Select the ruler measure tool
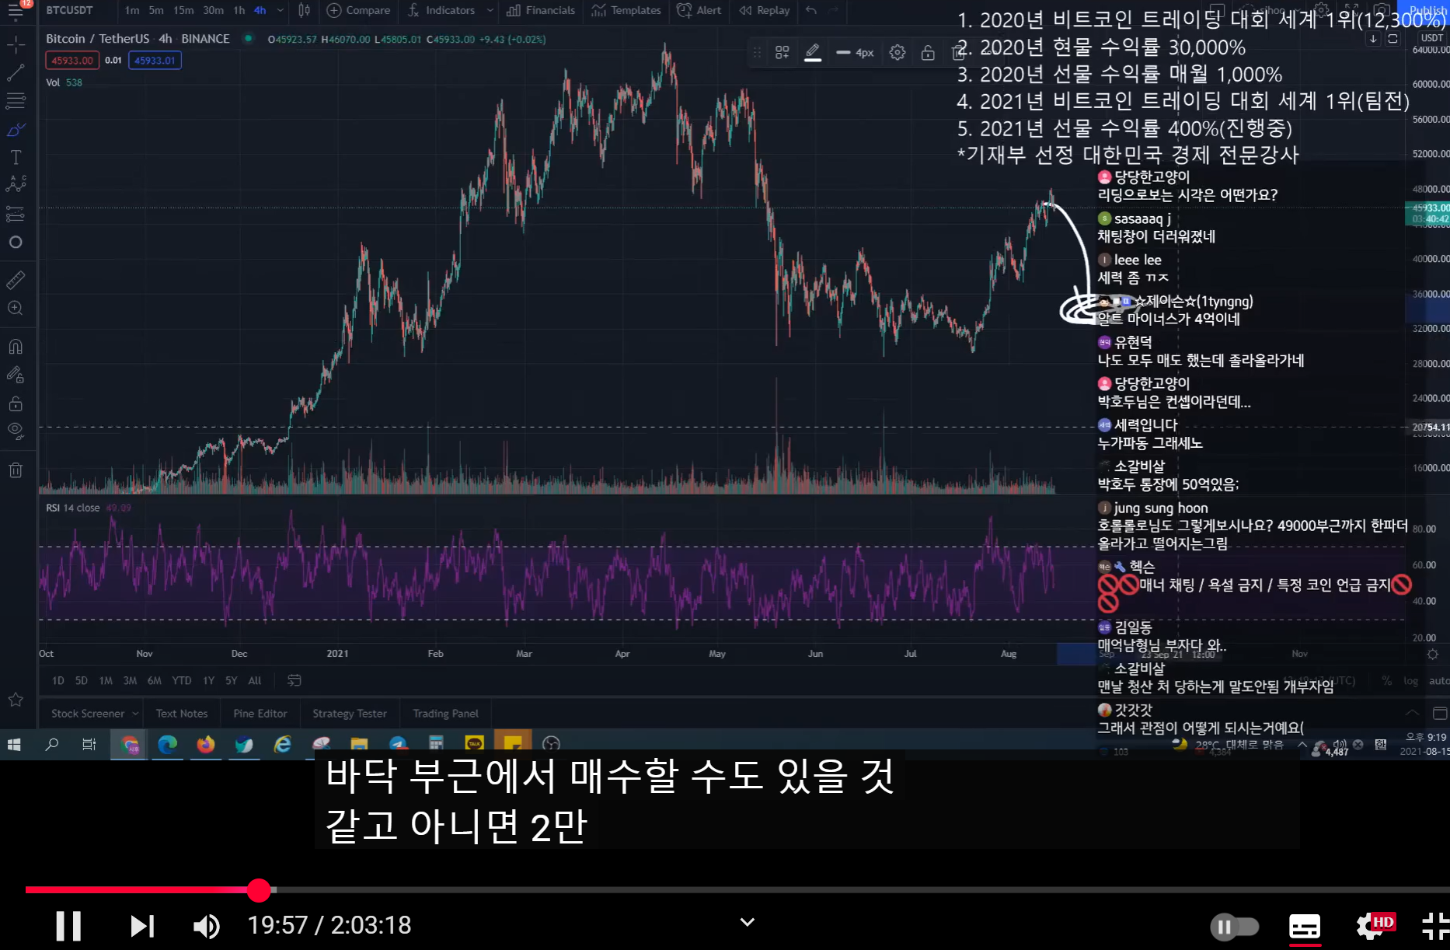The width and height of the screenshot is (1450, 950). click(x=16, y=280)
